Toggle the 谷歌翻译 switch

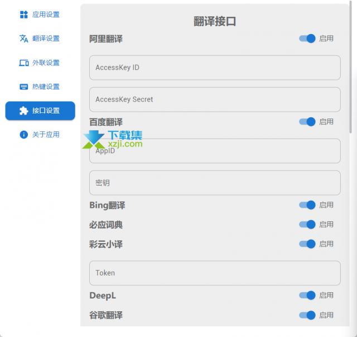point(307,315)
